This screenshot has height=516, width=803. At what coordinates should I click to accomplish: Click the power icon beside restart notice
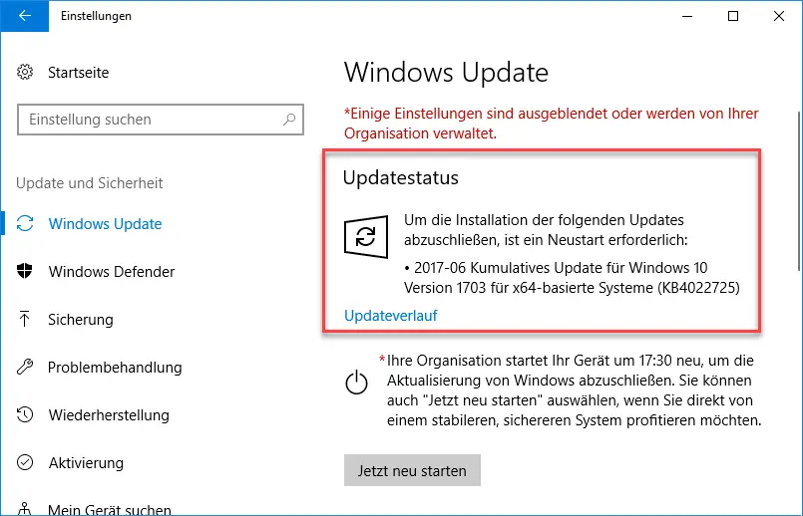click(356, 383)
